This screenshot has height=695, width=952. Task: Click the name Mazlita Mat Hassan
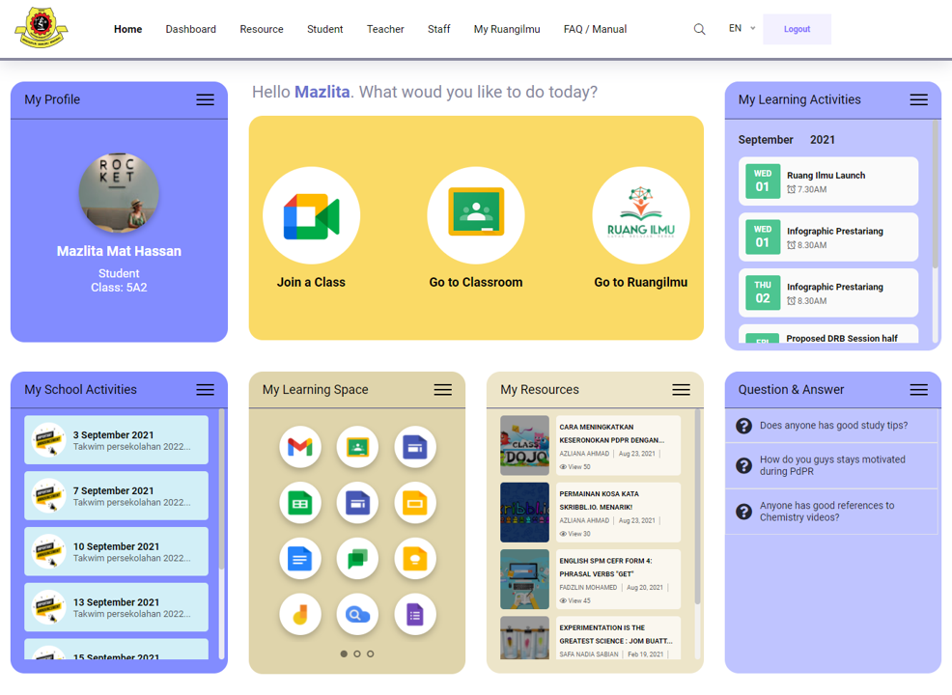click(119, 251)
